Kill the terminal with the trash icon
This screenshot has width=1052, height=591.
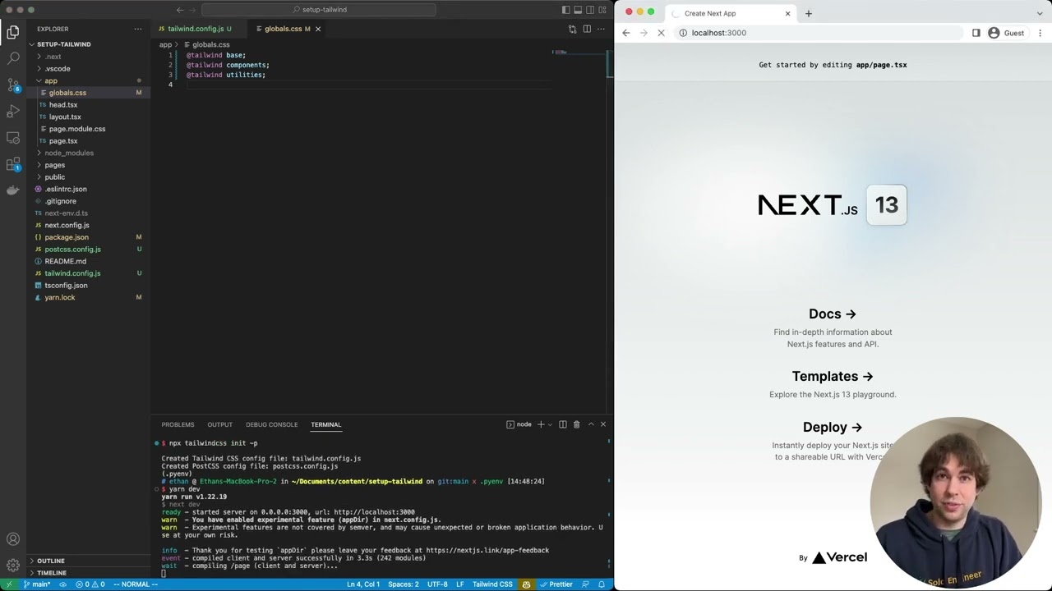point(576,424)
